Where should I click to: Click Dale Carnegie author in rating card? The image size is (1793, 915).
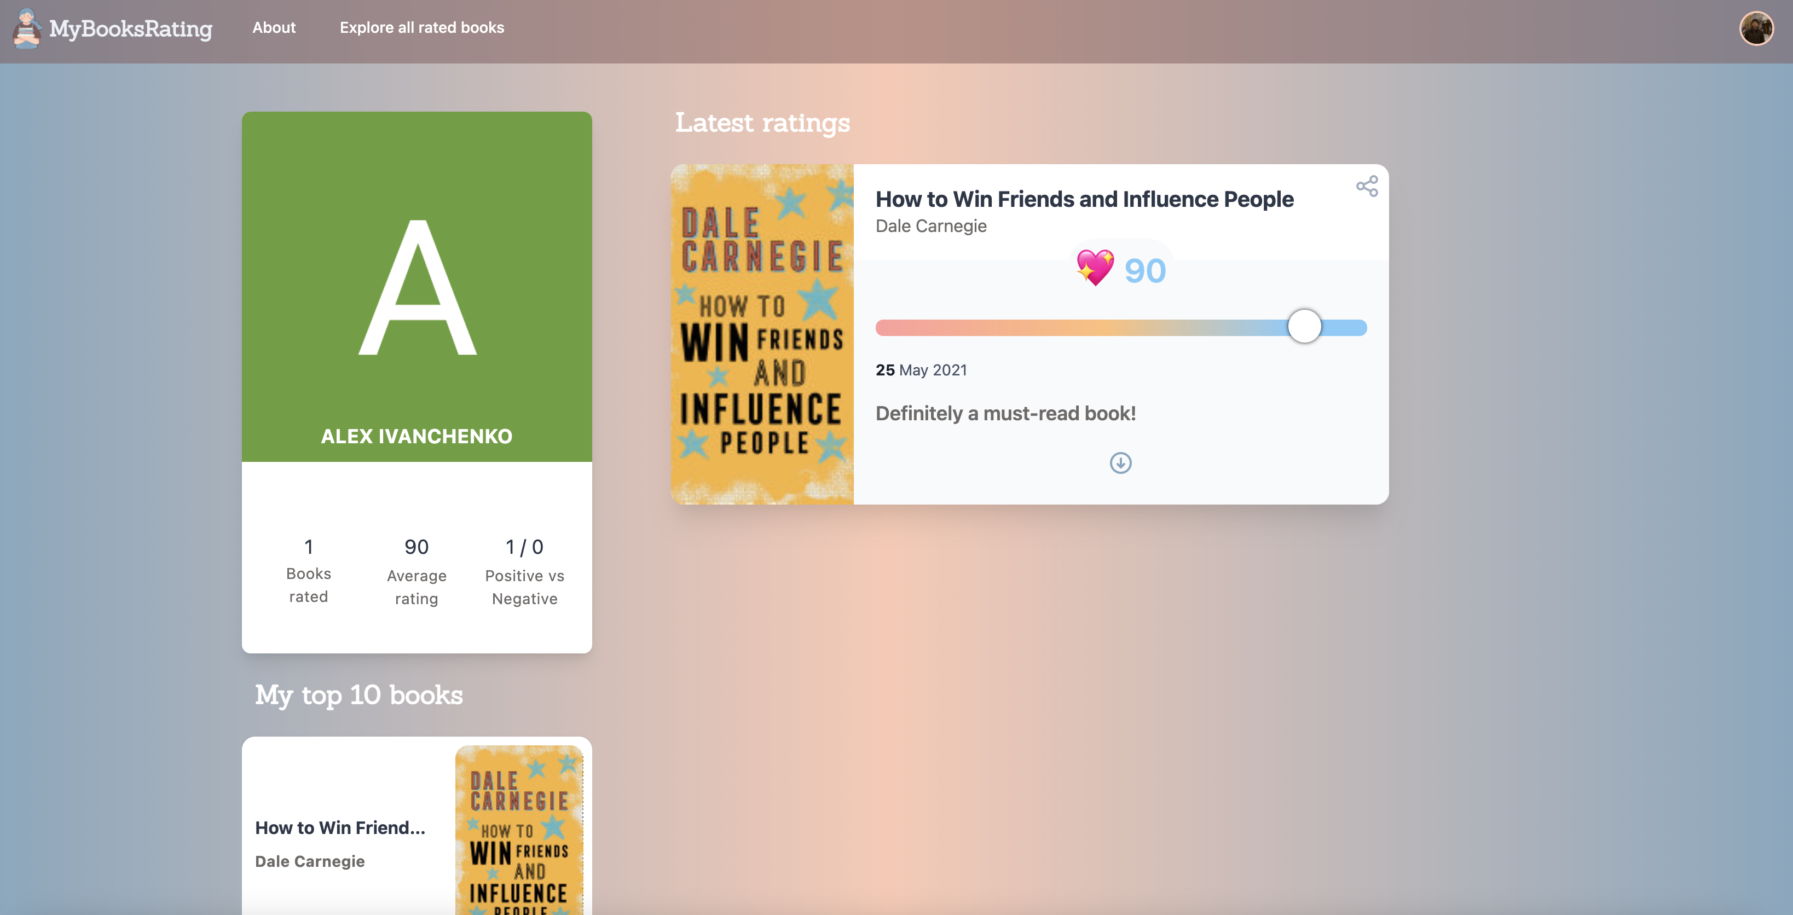click(x=930, y=226)
